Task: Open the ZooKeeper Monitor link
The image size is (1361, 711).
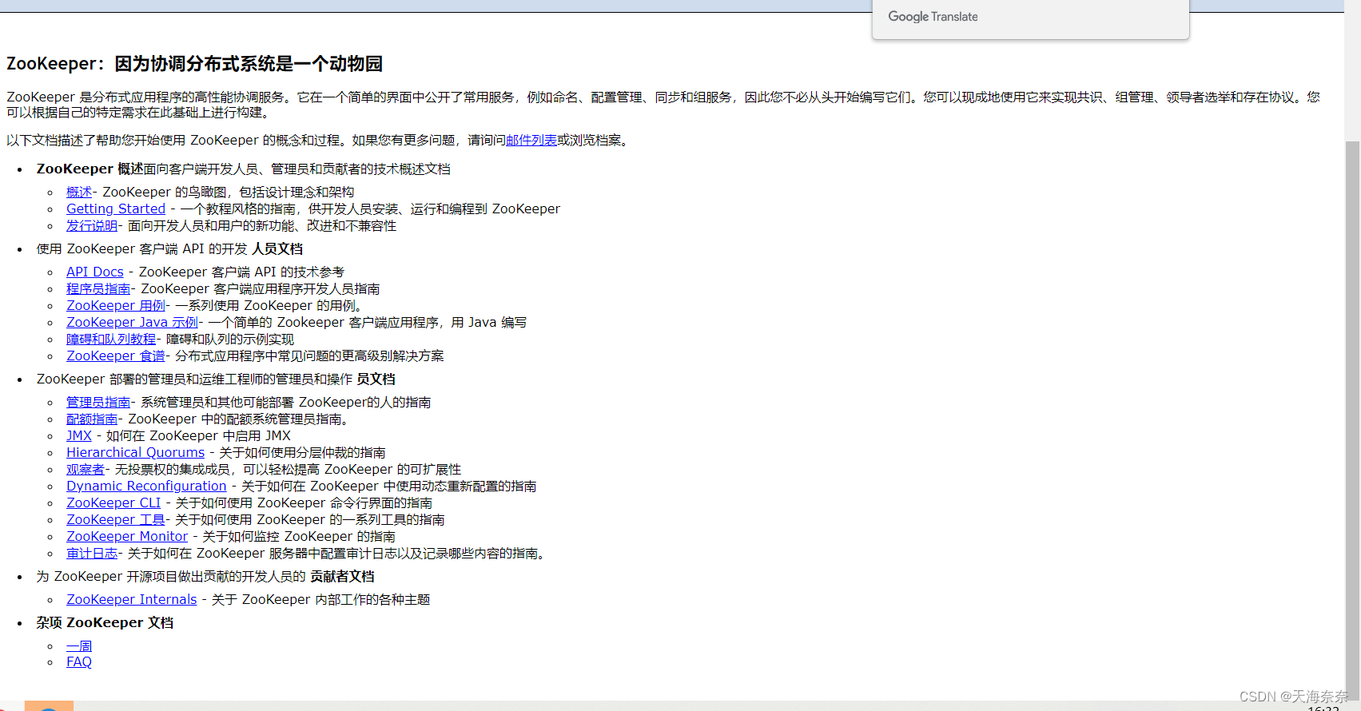Action: point(127,536)
